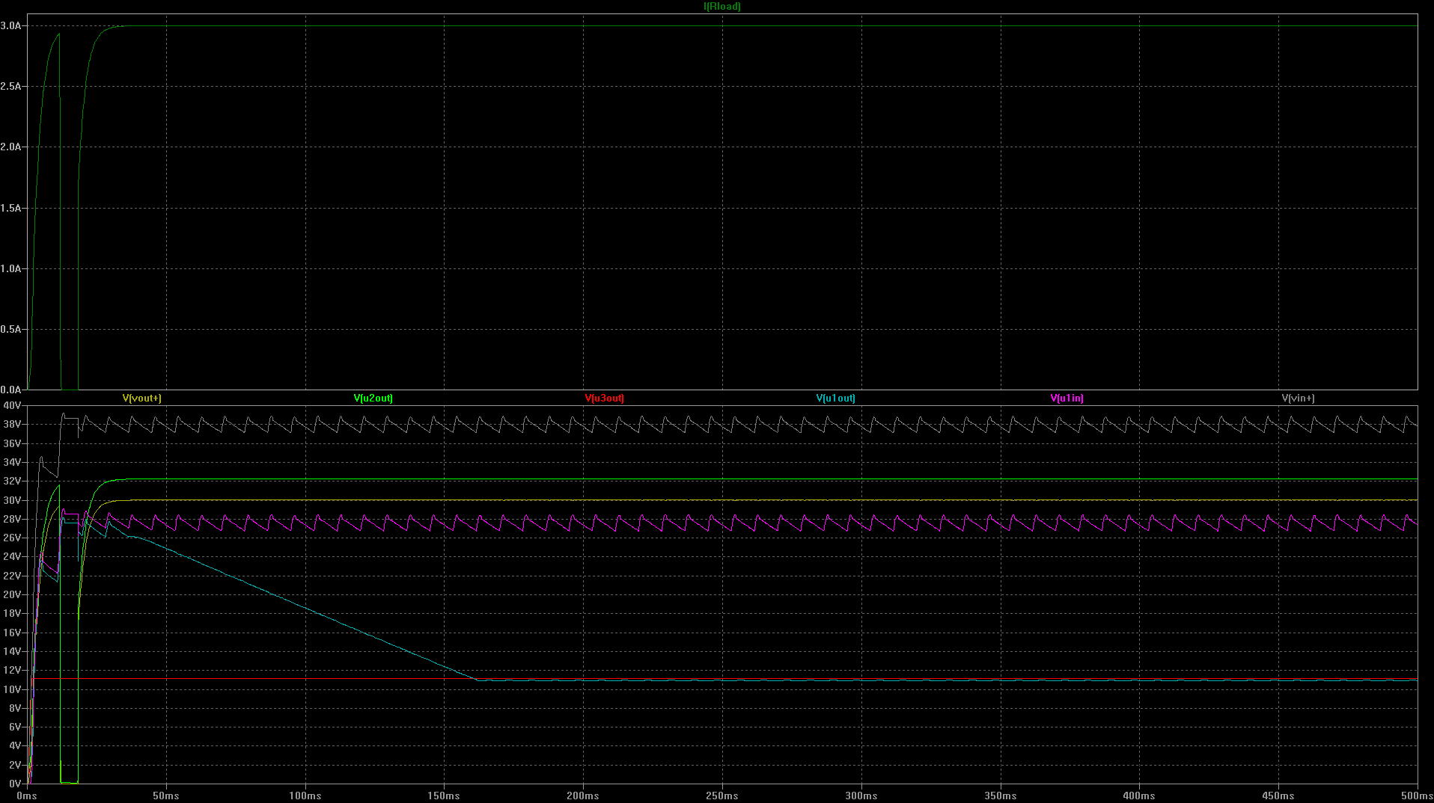Click the 6V axis value

click(x=15, y=727)
